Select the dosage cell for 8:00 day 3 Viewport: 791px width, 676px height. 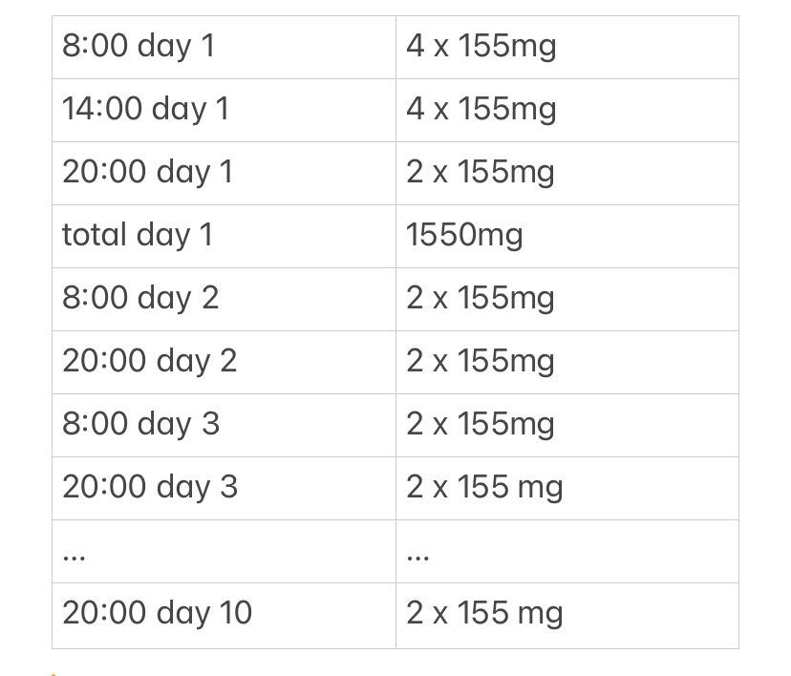click(481, 424)
